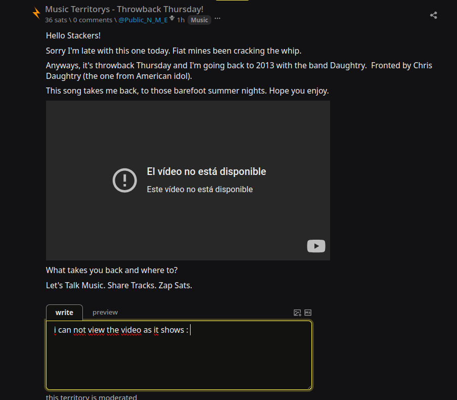This screenshot has width=457, height=400.
Task: Switch to the preview tab
Action: click(x=105, y=312)
